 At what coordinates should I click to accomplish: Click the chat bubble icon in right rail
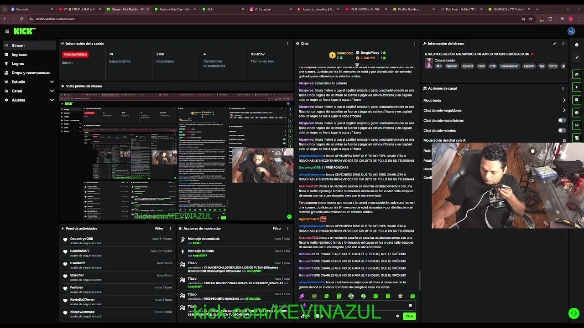577,113
